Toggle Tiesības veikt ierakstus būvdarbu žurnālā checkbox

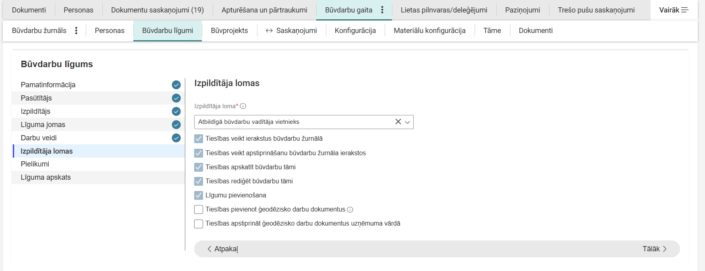pos(199,139)
